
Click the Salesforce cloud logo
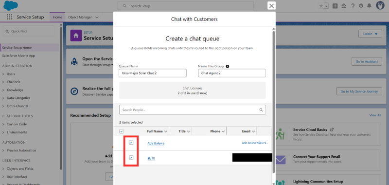pyautogui.click(x=11, y=6)
